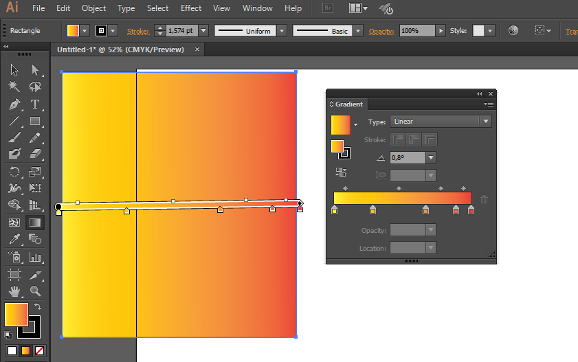Open stroke weight dropdown arrow
Viewport: 578px width, 362px height.
[204, 30]
